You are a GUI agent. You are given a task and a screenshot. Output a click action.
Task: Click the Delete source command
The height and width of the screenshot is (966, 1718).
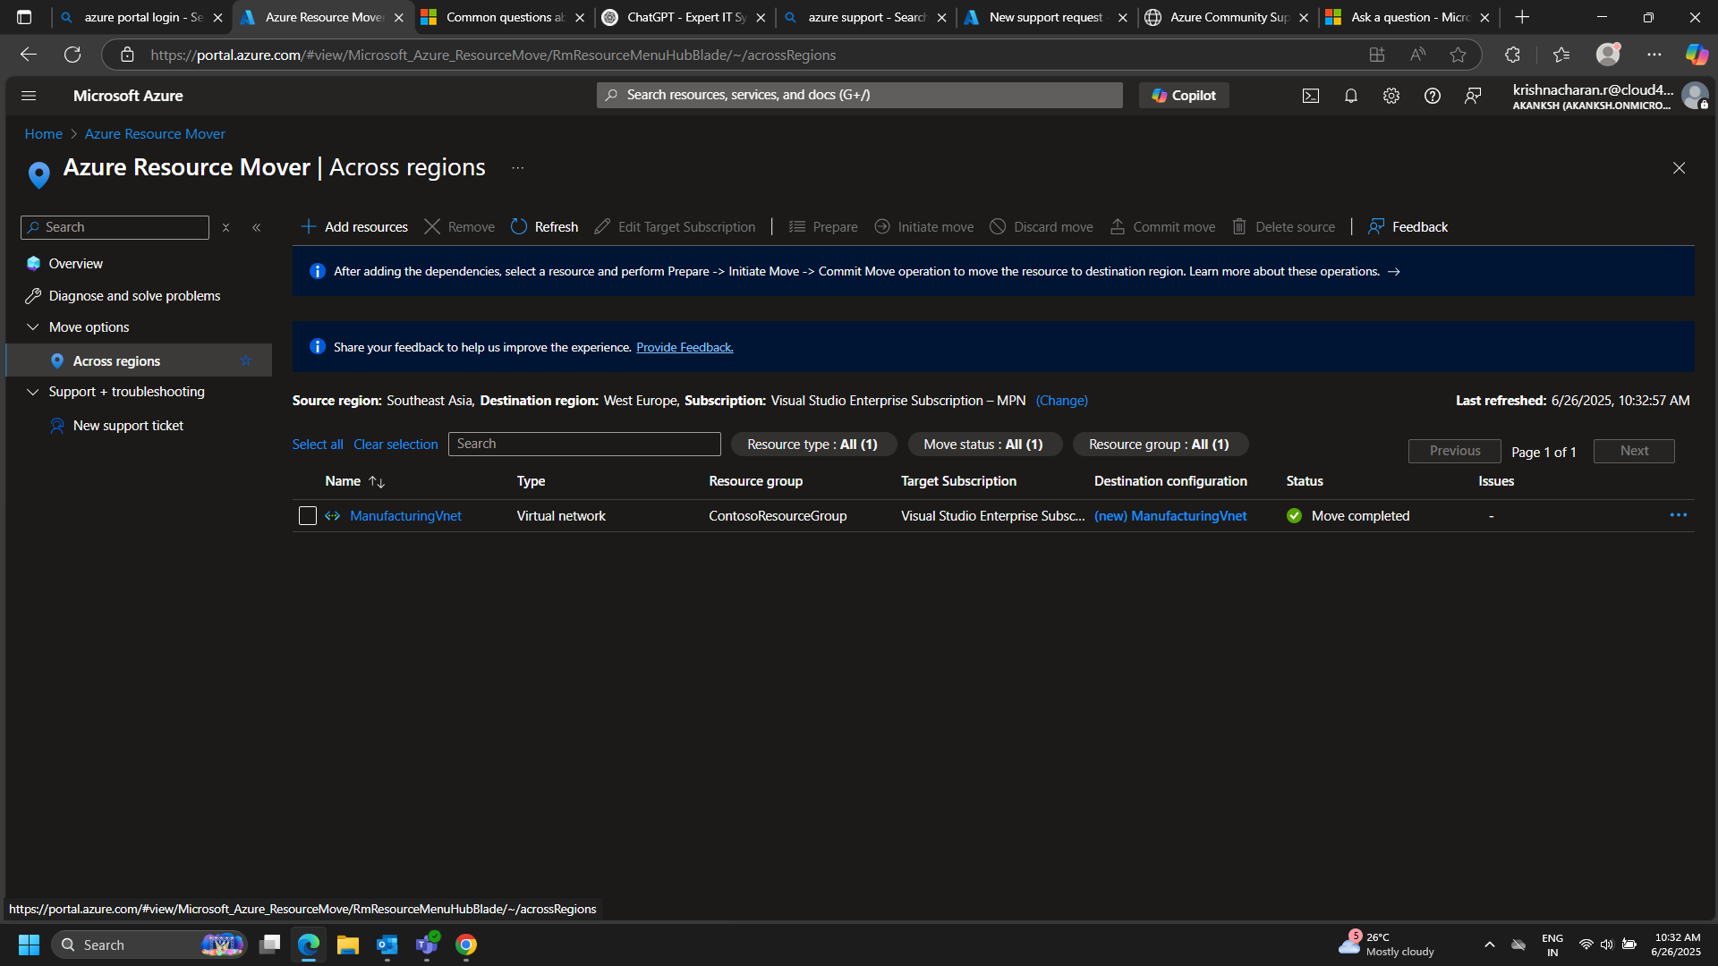(1283, 227)
